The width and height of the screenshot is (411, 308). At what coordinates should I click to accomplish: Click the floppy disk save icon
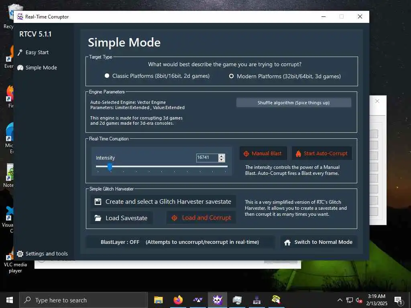click(98, 202)
